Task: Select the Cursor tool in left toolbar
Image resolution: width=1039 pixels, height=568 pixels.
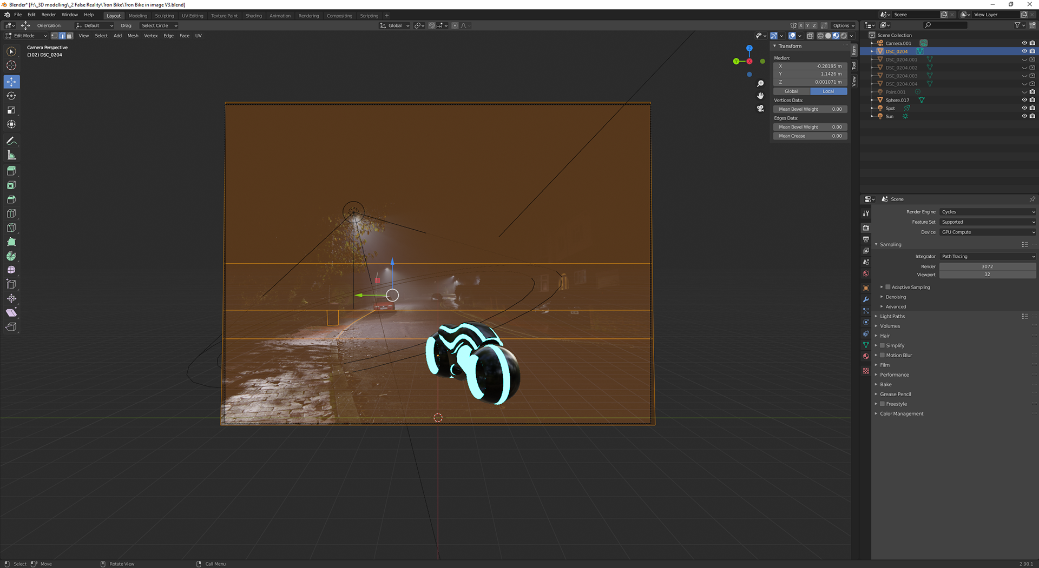Action: [11, 65]
